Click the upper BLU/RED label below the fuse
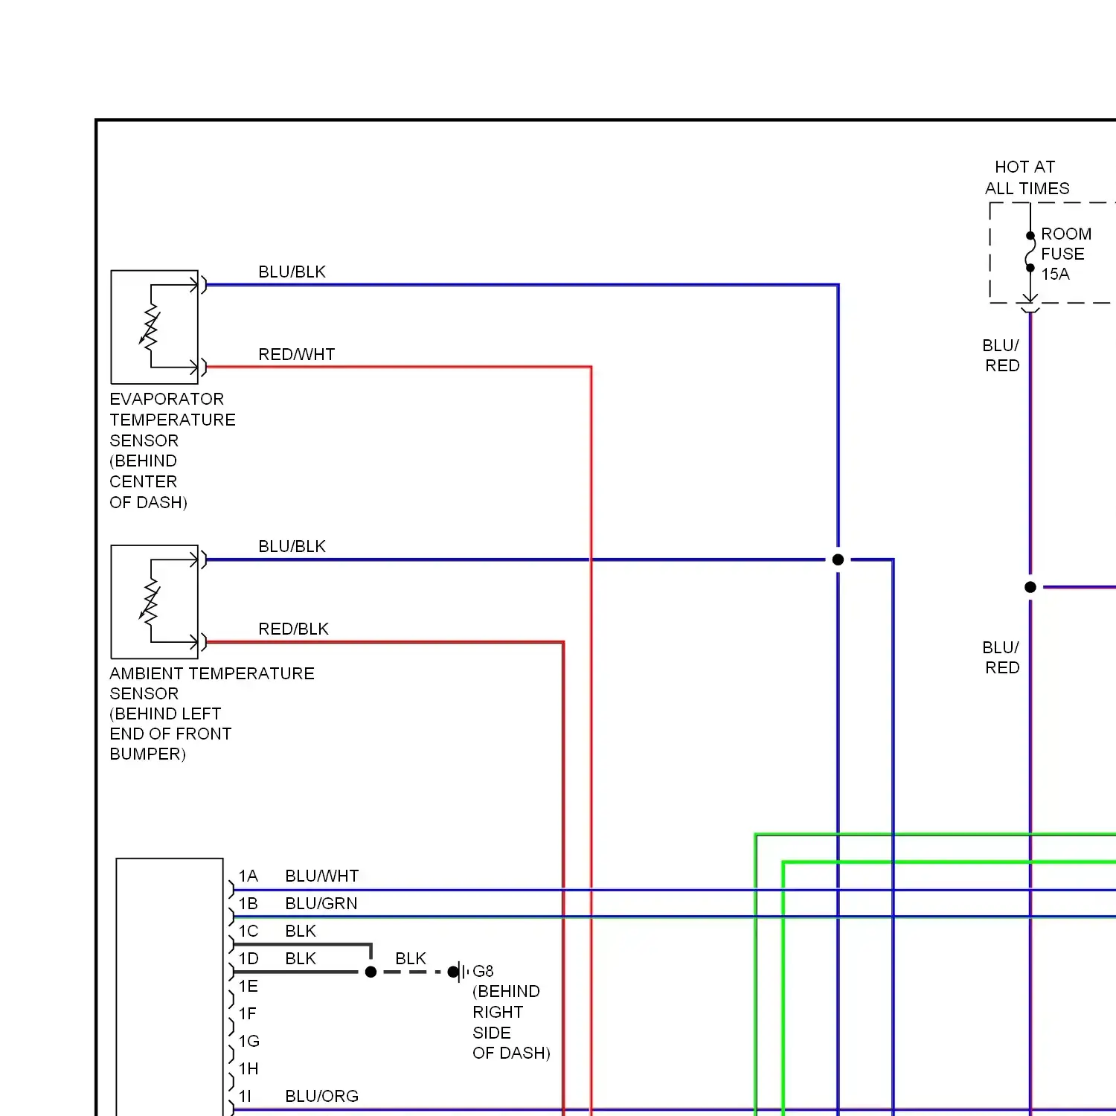The width and height of the screenshot is (1116, 1116). point(1001,356)
